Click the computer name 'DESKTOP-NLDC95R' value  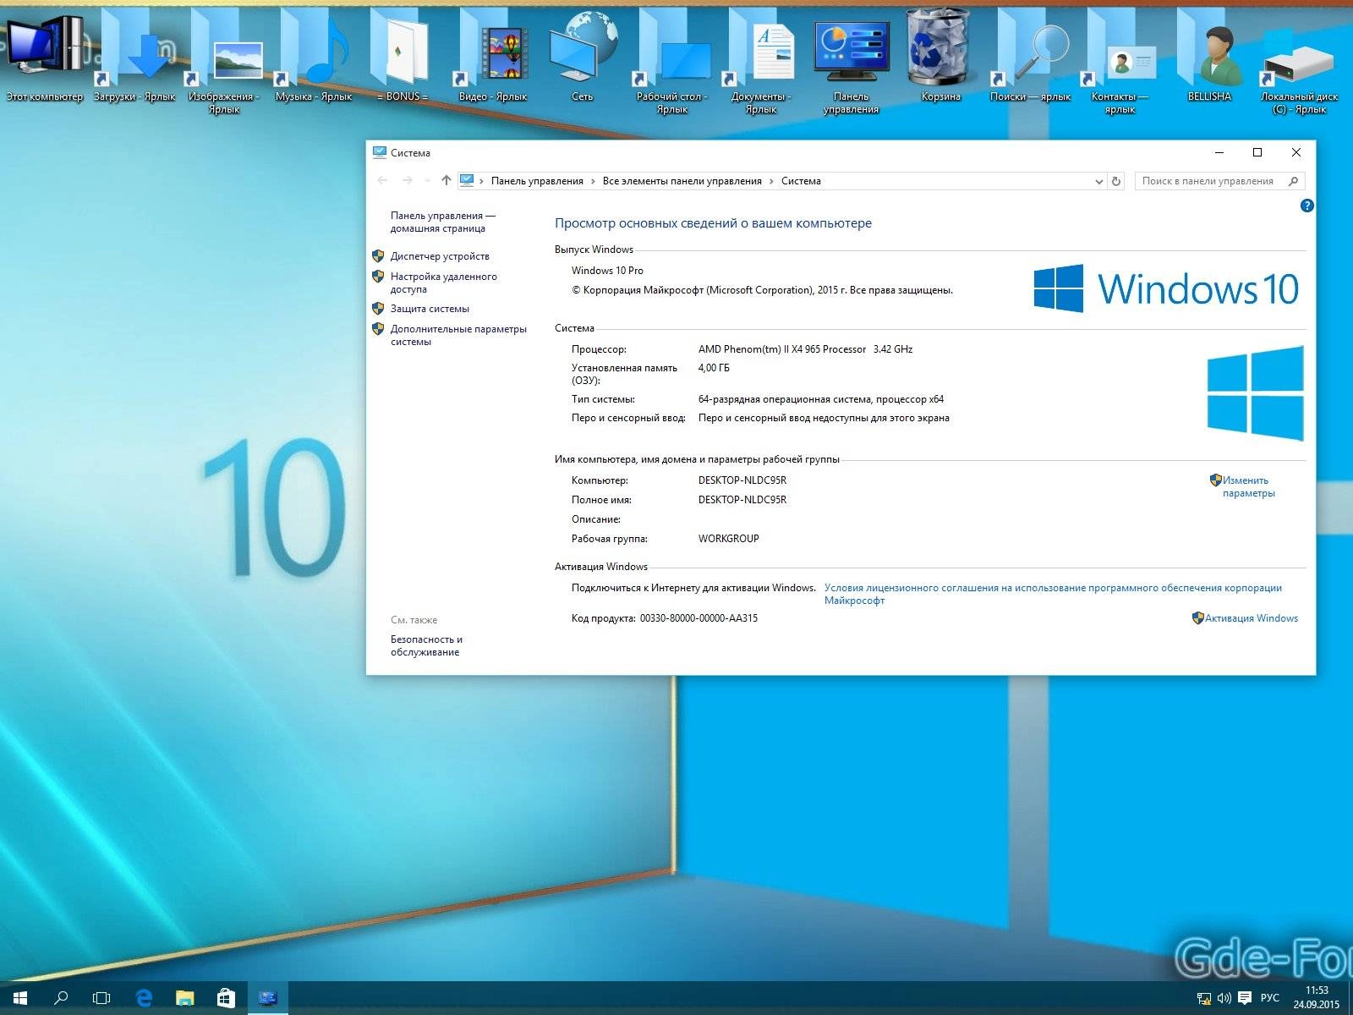pyautogui.click(x=742, y=480)
